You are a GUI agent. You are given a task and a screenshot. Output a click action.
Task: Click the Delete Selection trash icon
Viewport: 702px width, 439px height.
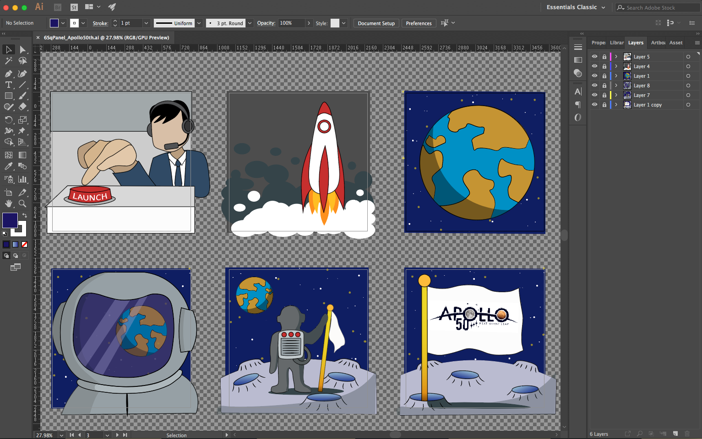687,434
